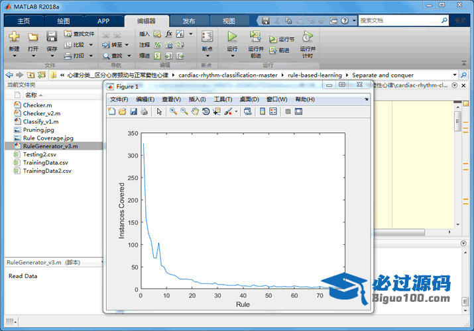Click the 打开 (Open) folder icon
The height and width of the screenshot is (331, 474).
tap(33, 37)
